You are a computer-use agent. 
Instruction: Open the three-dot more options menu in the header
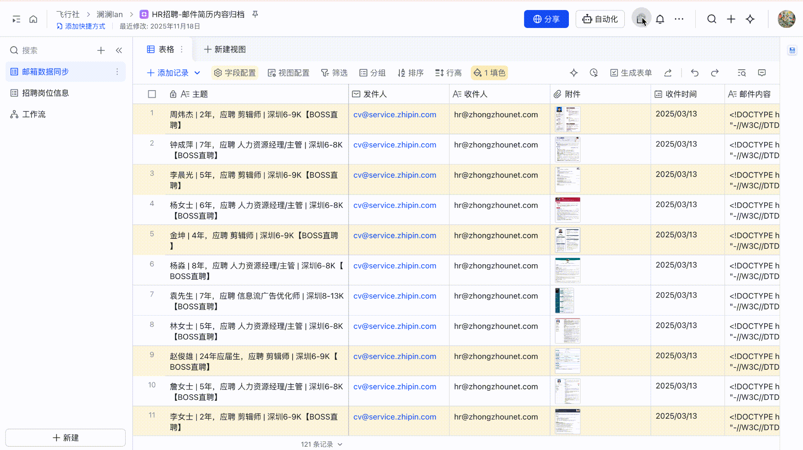(x=679, y=19)
